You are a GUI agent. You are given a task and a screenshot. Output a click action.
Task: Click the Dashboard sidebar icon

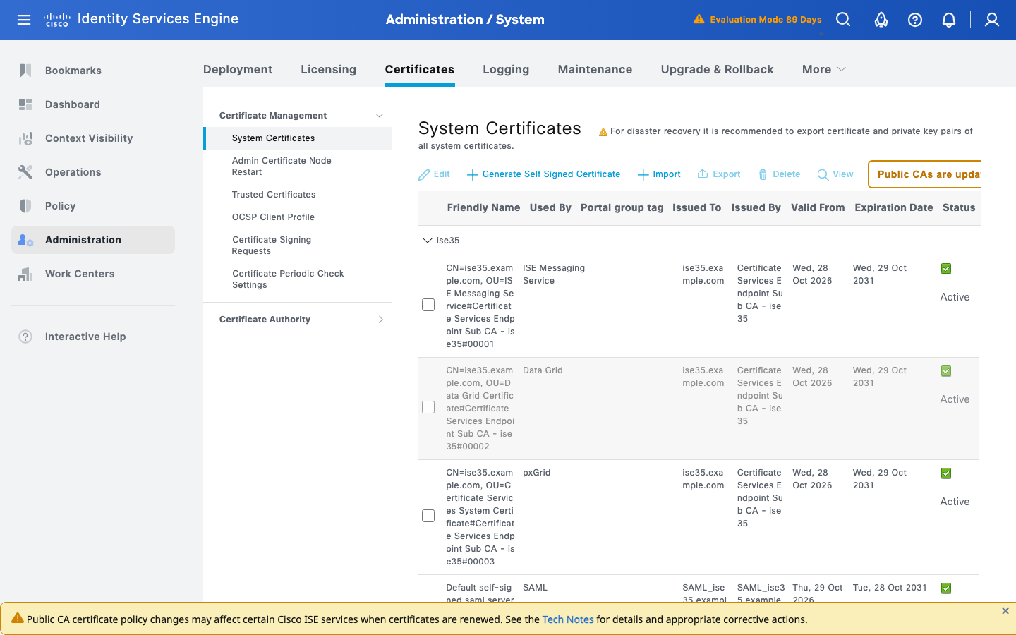coord(25,104)
